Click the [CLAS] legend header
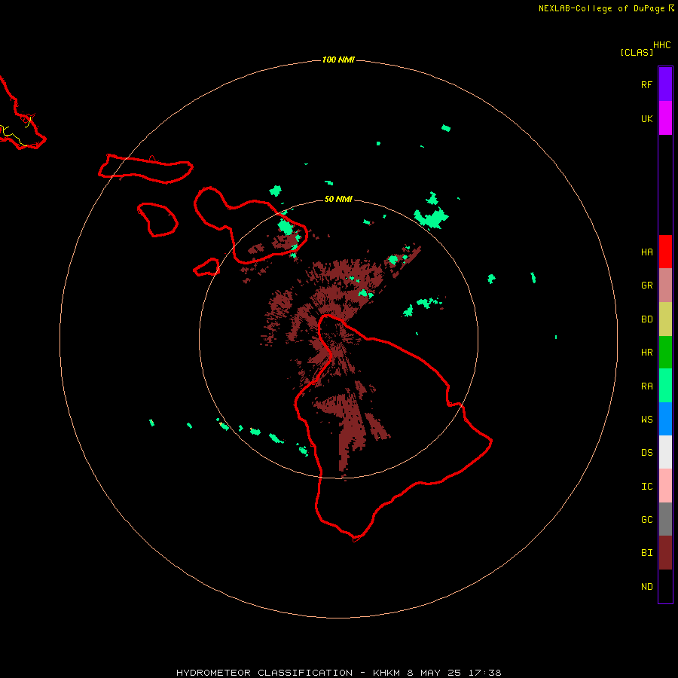Image resolution: width=678 pixels, height=678 pixels. point(637,53)
